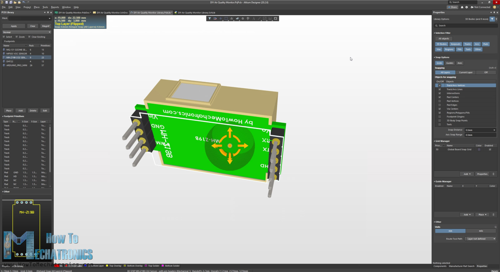Switch units to mils
The image size is (500, 272).
(481, 231)
